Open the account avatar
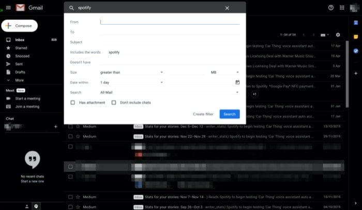 point(354,8)
